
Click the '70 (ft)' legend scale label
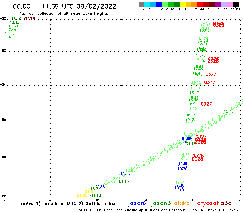pos(235,9)
